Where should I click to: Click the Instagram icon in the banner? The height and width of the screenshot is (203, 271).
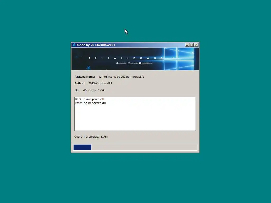point(129,63)
